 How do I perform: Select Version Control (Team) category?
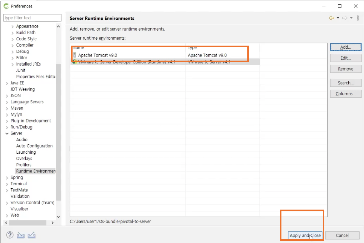point(32,202)
